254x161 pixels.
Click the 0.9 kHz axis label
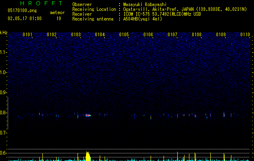4,93
